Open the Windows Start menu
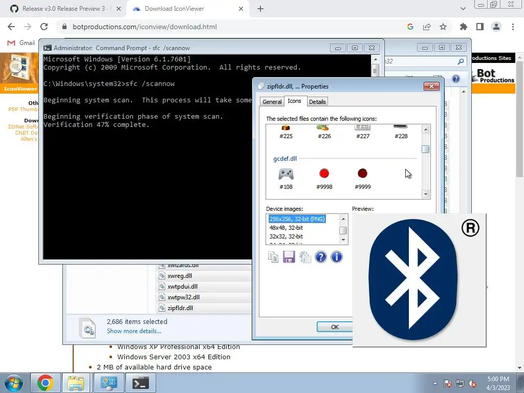524x393 pixels. (14, 383)
